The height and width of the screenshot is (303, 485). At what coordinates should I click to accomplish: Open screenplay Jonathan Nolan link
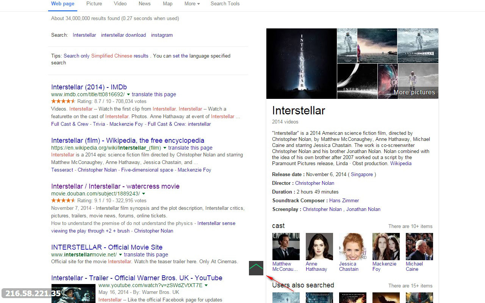tap(363, 209)
